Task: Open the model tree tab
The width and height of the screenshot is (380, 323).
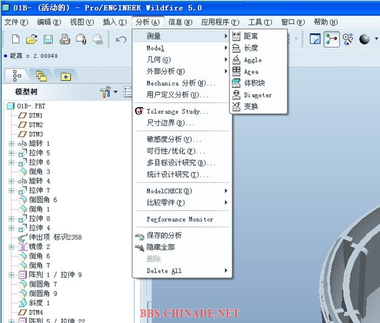Action: [17, 76]
